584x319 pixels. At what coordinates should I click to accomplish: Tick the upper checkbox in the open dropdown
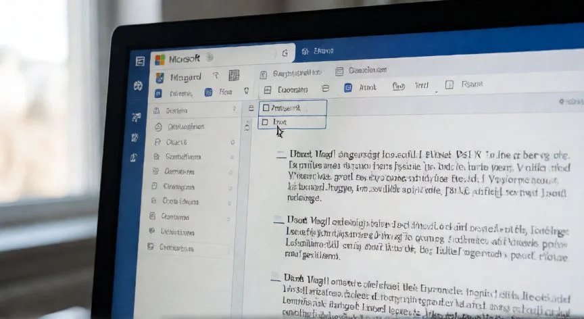tap(266, 108)
